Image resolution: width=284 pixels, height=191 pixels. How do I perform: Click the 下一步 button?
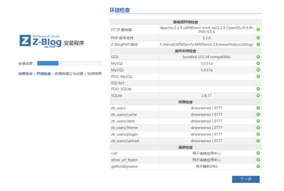(246, 179)
